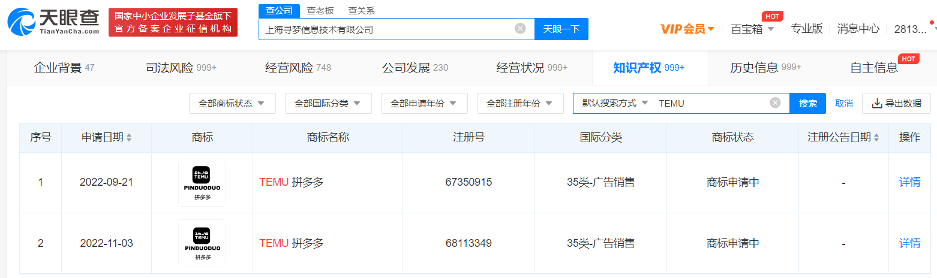Select application date 2022-11-03
Screen dimensions: 937x278
point(106,243)
